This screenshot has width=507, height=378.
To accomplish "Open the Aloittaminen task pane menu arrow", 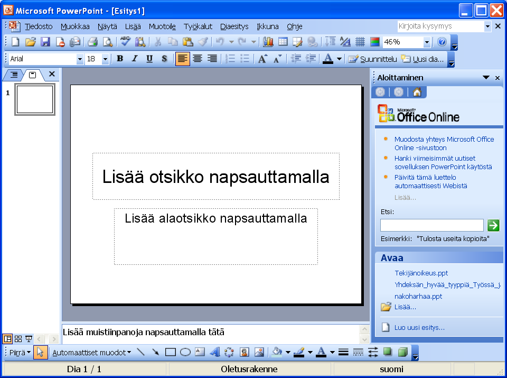I will coord(486,78).
